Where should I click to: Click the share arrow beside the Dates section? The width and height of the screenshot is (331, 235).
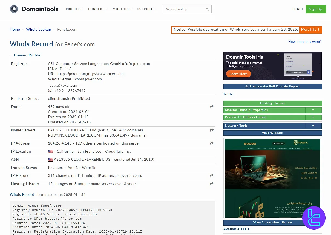tap(211, 107)
